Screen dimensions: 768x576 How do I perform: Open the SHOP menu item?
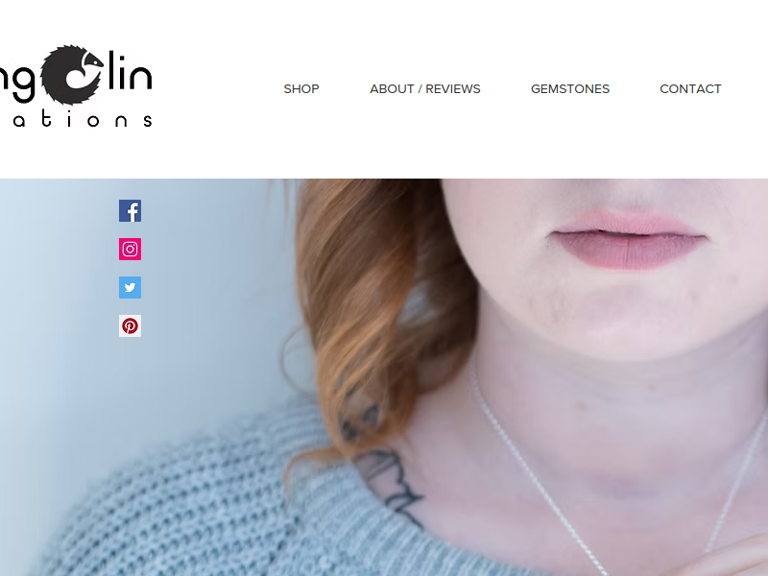[x=301, y=88]
